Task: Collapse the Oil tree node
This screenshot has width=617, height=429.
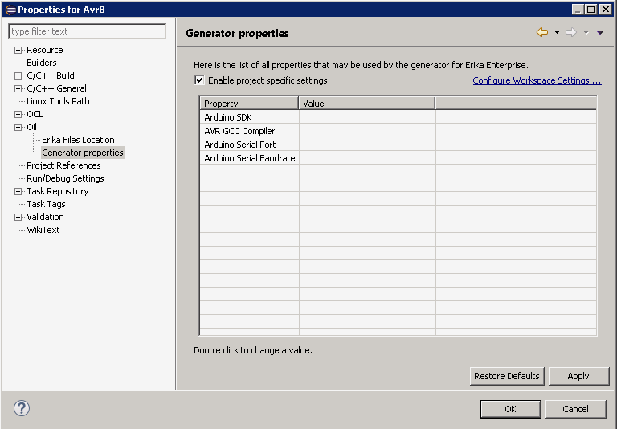Action: click(x=18, y=127)
